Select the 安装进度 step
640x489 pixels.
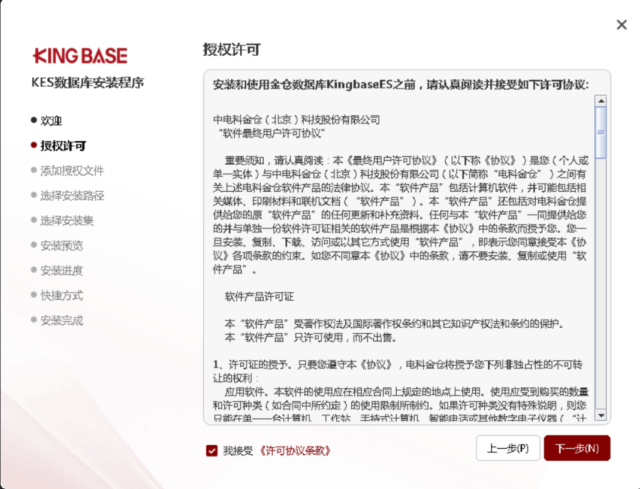point(62,270)
